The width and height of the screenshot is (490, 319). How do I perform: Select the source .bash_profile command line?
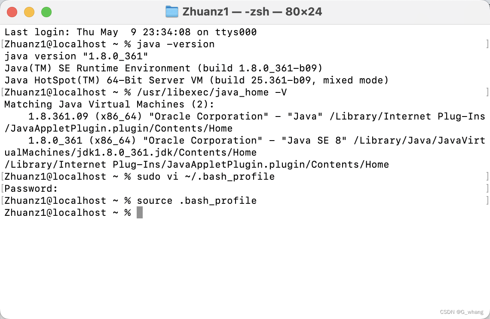(x=196, y=200)
